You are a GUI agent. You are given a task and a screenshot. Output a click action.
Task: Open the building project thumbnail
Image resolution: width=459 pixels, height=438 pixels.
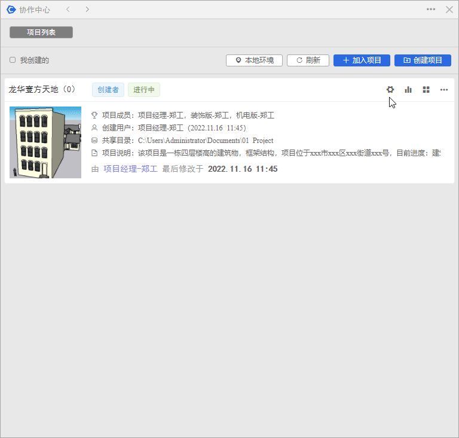[x=45, y=142]
